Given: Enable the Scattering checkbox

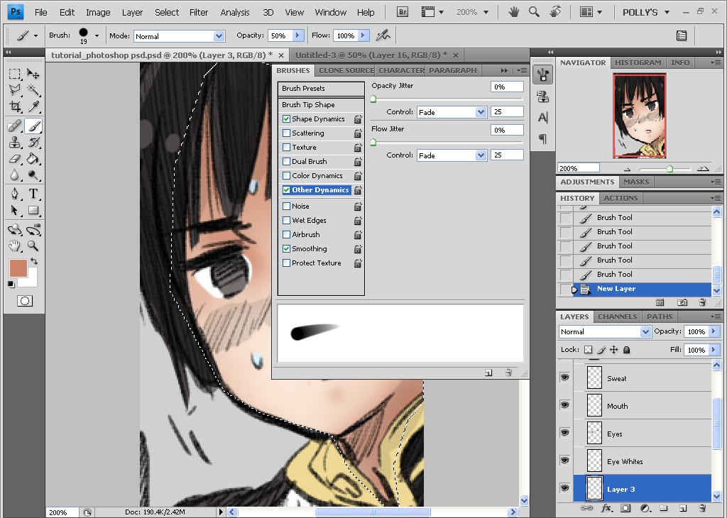Looking at the screenshot, I should 287,133.
